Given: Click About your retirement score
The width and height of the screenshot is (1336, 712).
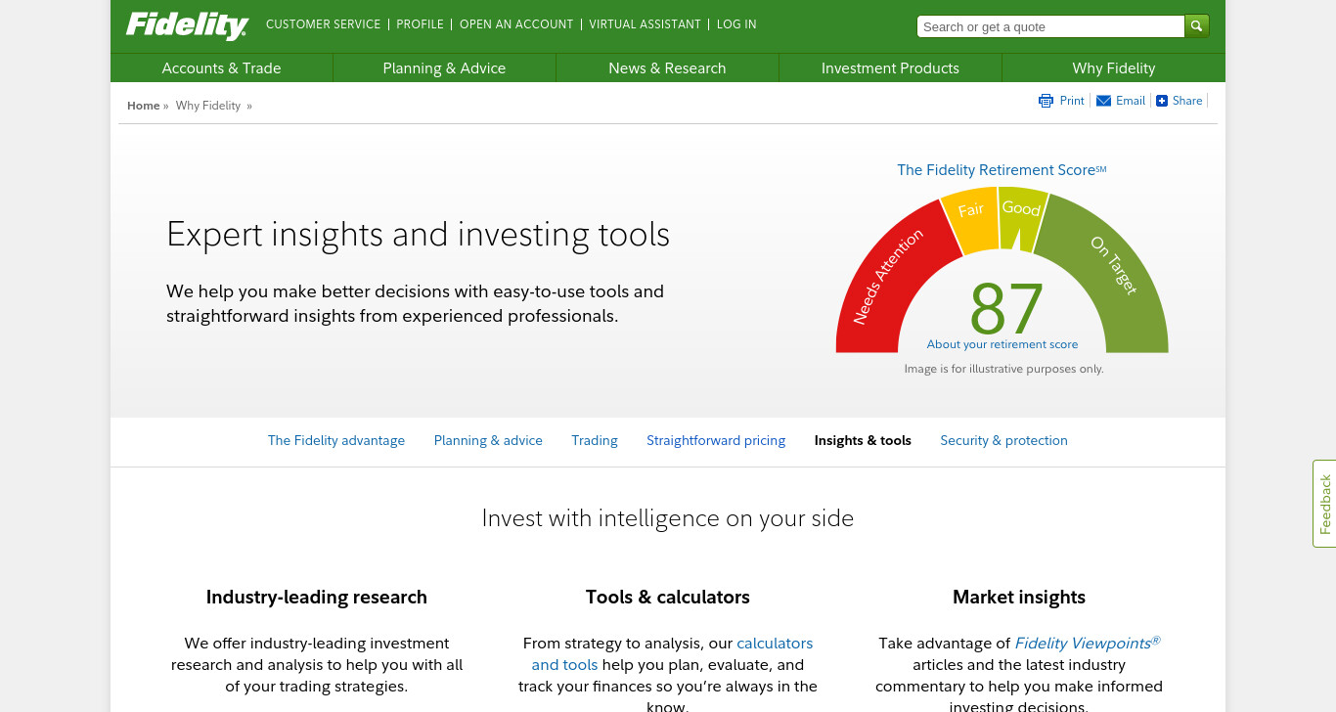Looking at the screenshot, I should coord(1002,344).
